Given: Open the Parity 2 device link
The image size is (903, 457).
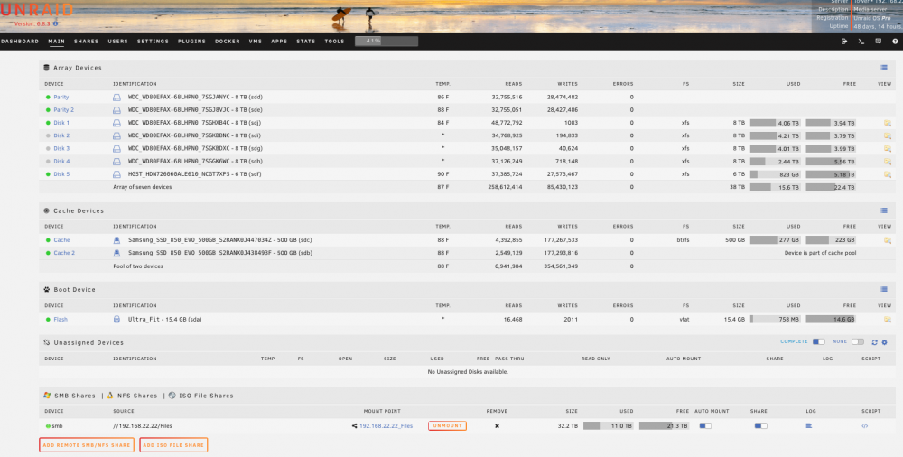Looking at the screenshot, I should click(x=63, y=110).
